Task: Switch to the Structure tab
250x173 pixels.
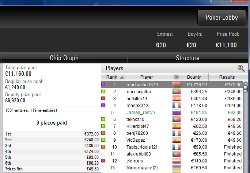Action: pos(187,58)
